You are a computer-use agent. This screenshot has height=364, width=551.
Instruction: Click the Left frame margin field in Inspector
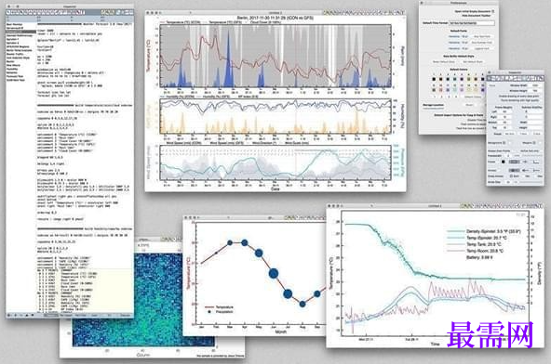(x=504, y=111)
